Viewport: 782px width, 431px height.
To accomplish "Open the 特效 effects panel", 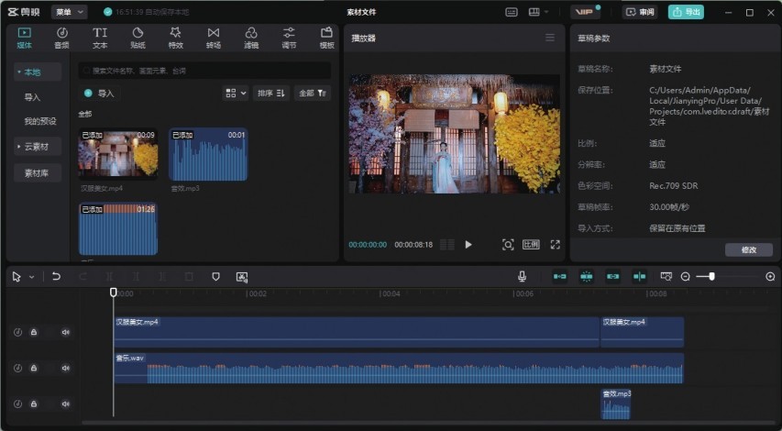I will pyautogui.click(x=175, y=38).
